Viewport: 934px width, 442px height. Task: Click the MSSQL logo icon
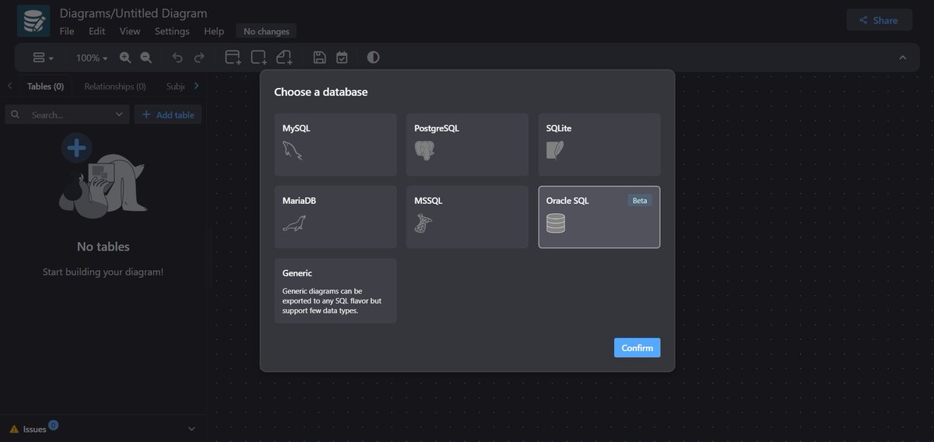pyautogui.click(x=423, y=223)
